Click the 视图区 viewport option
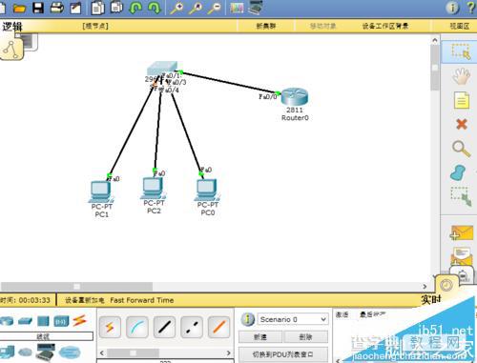Screen dimensions: 477x363 (460, 26)
